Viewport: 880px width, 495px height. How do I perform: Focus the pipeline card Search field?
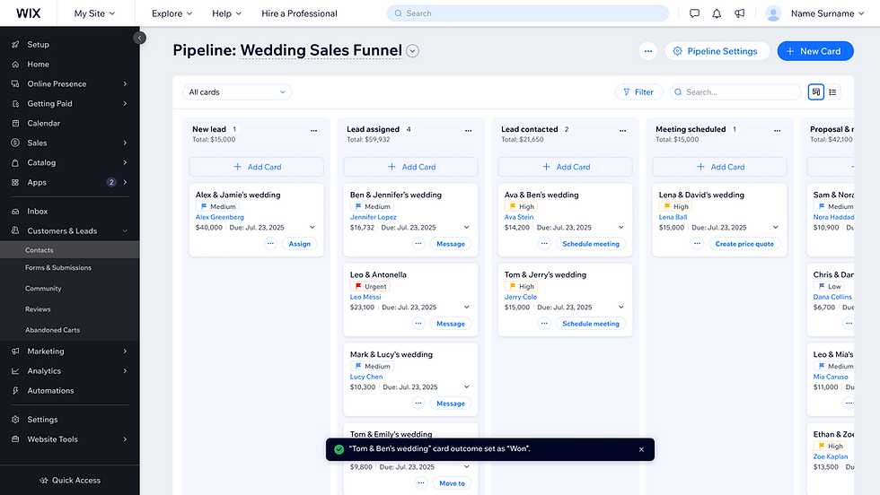click(x=735, y=92)
